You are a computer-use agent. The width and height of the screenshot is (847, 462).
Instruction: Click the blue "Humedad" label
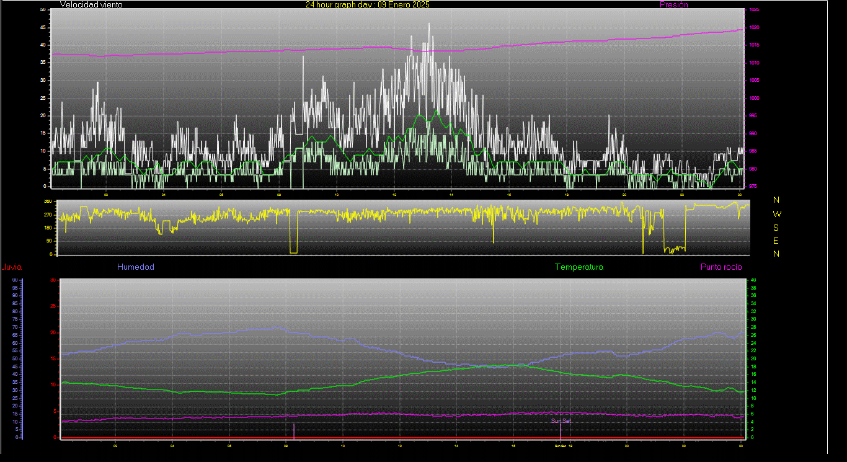[x=136, y=267]
